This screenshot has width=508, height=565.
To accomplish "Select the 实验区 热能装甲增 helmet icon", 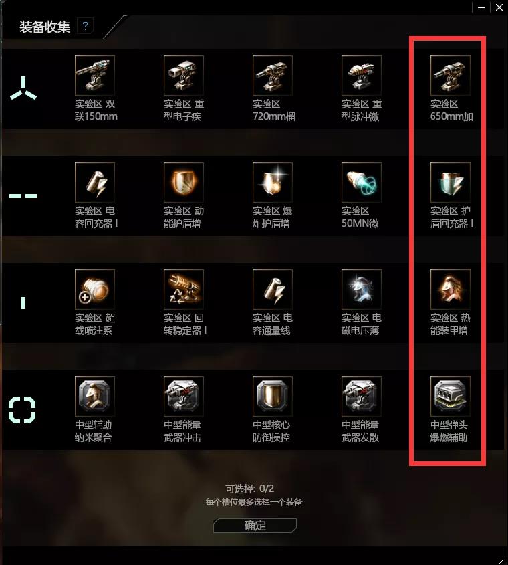I will [451, 290].
